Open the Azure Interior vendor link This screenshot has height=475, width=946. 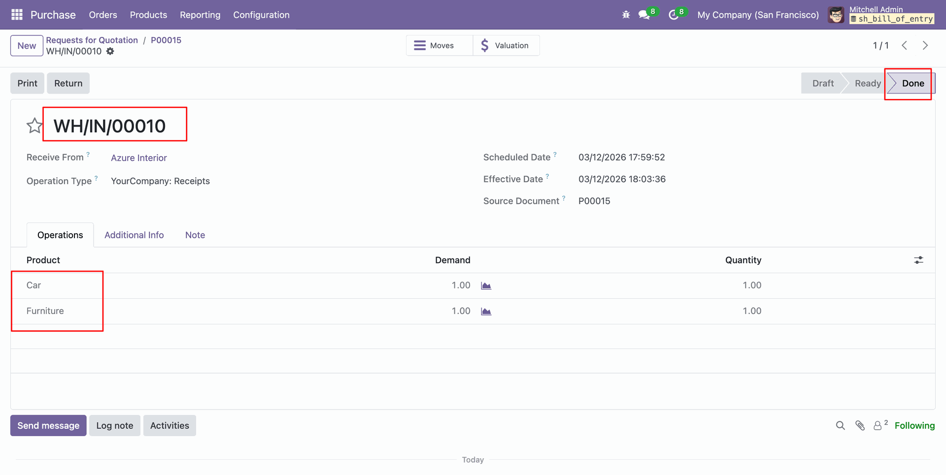pyautogui.click(x=138, y=158)
